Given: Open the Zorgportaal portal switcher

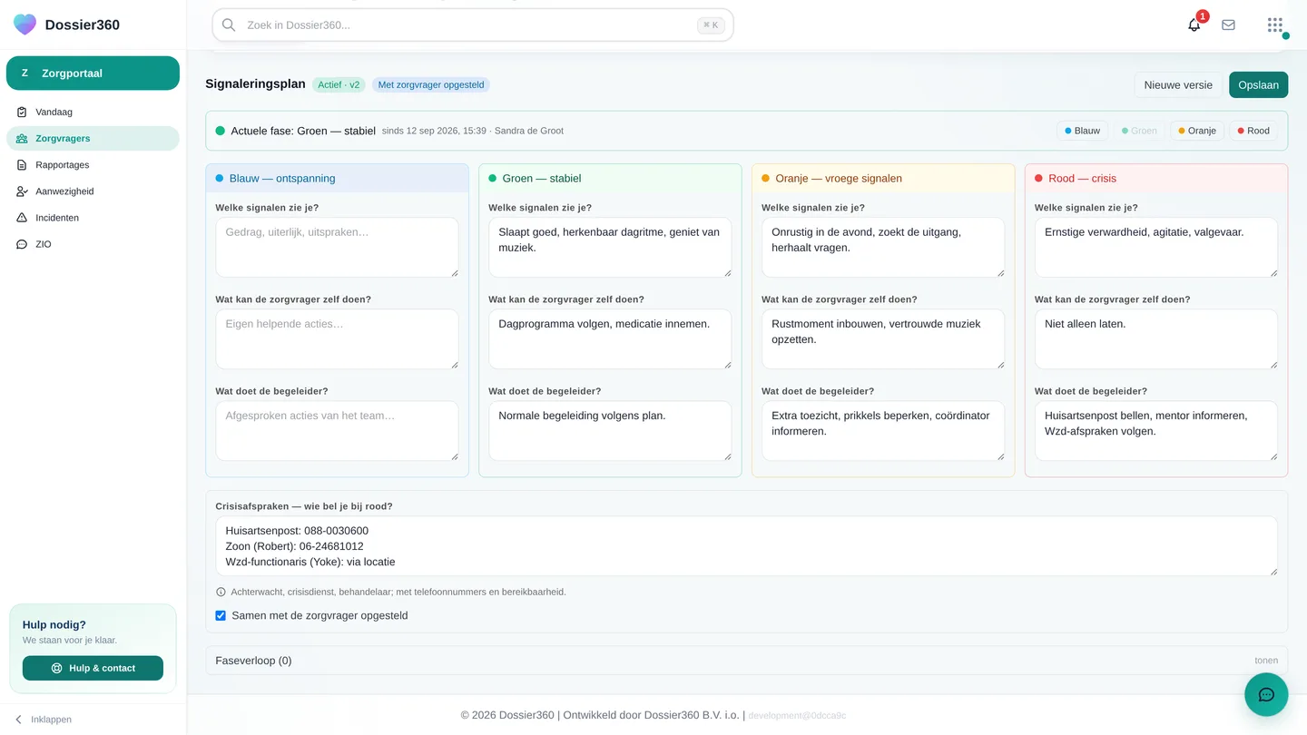Looking at the screenshot, I should pos(93,73).
